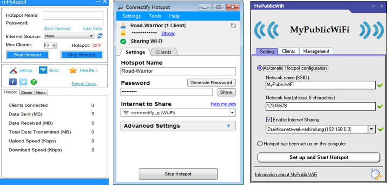Open the mHotspot Twitter icon
The width and height of the screenshot is (389, 185).
tap(23, 82)
